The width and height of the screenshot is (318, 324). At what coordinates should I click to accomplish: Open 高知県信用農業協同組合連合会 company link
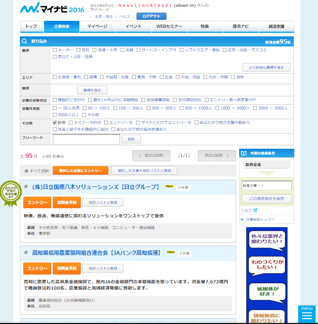point(96,252)
